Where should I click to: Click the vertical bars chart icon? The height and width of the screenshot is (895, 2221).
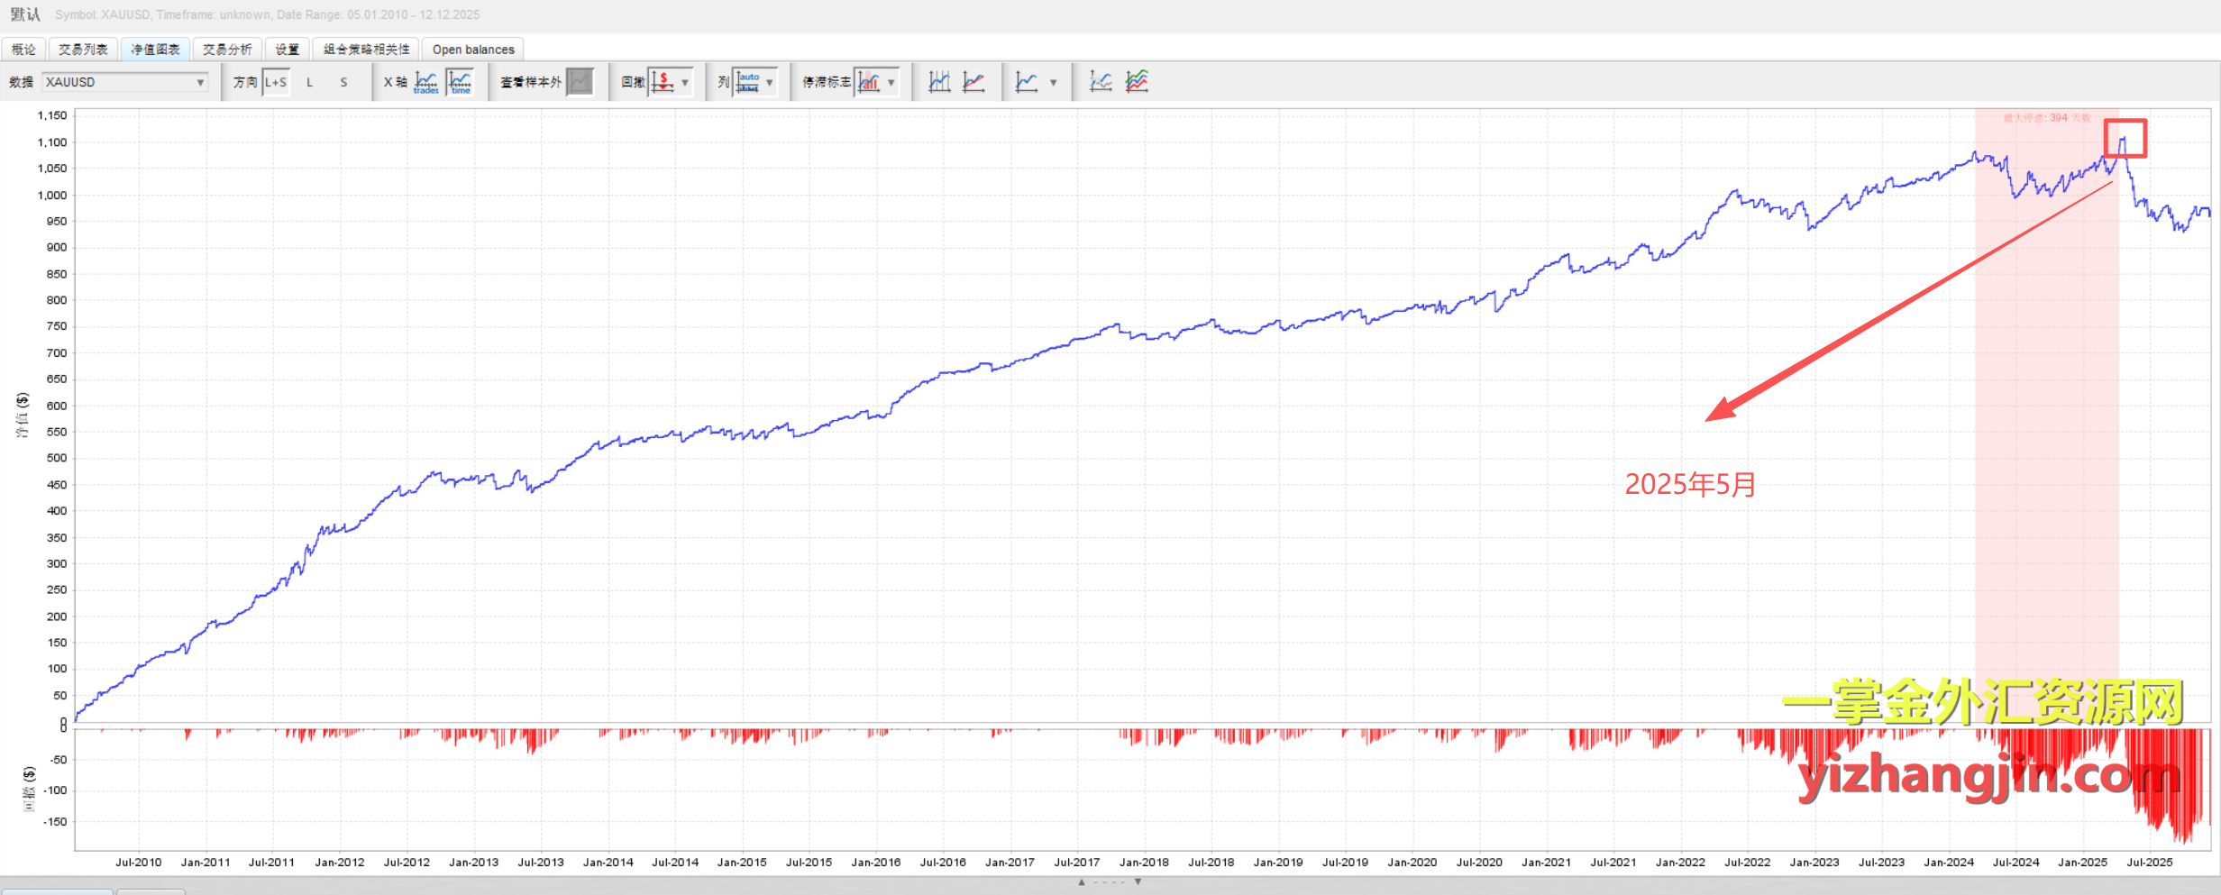[x=939, y=82]
